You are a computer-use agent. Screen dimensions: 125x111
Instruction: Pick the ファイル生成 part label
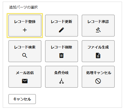[98, 47]
